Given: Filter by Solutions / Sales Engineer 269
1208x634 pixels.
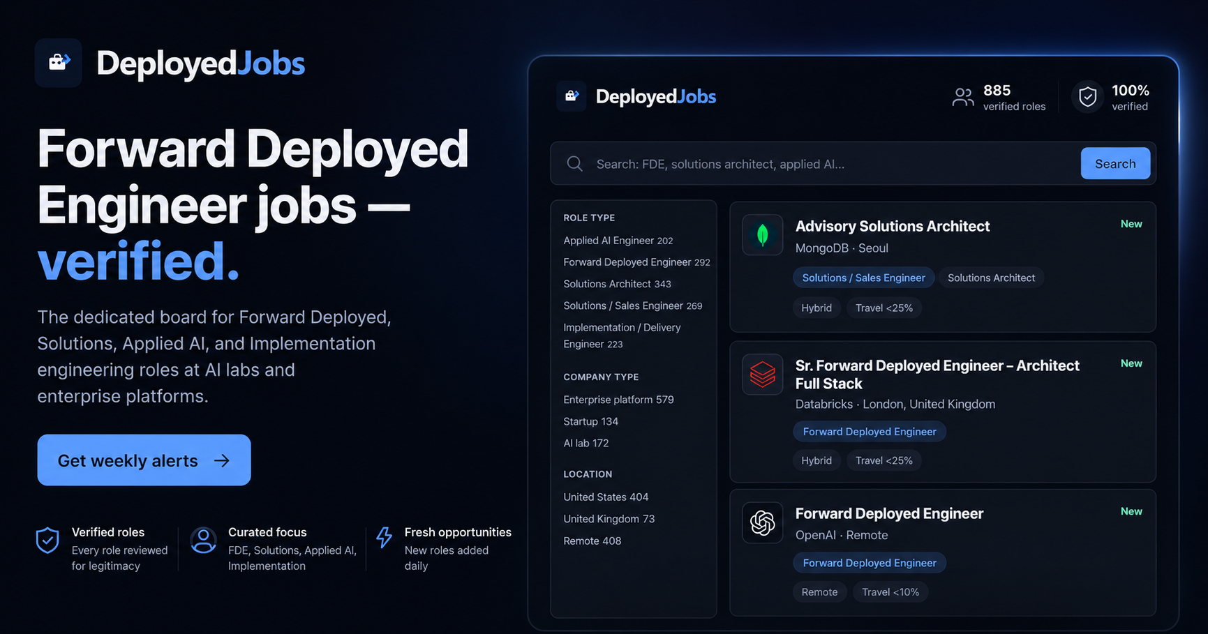Looking at the screenshot, I should (632, 305).
